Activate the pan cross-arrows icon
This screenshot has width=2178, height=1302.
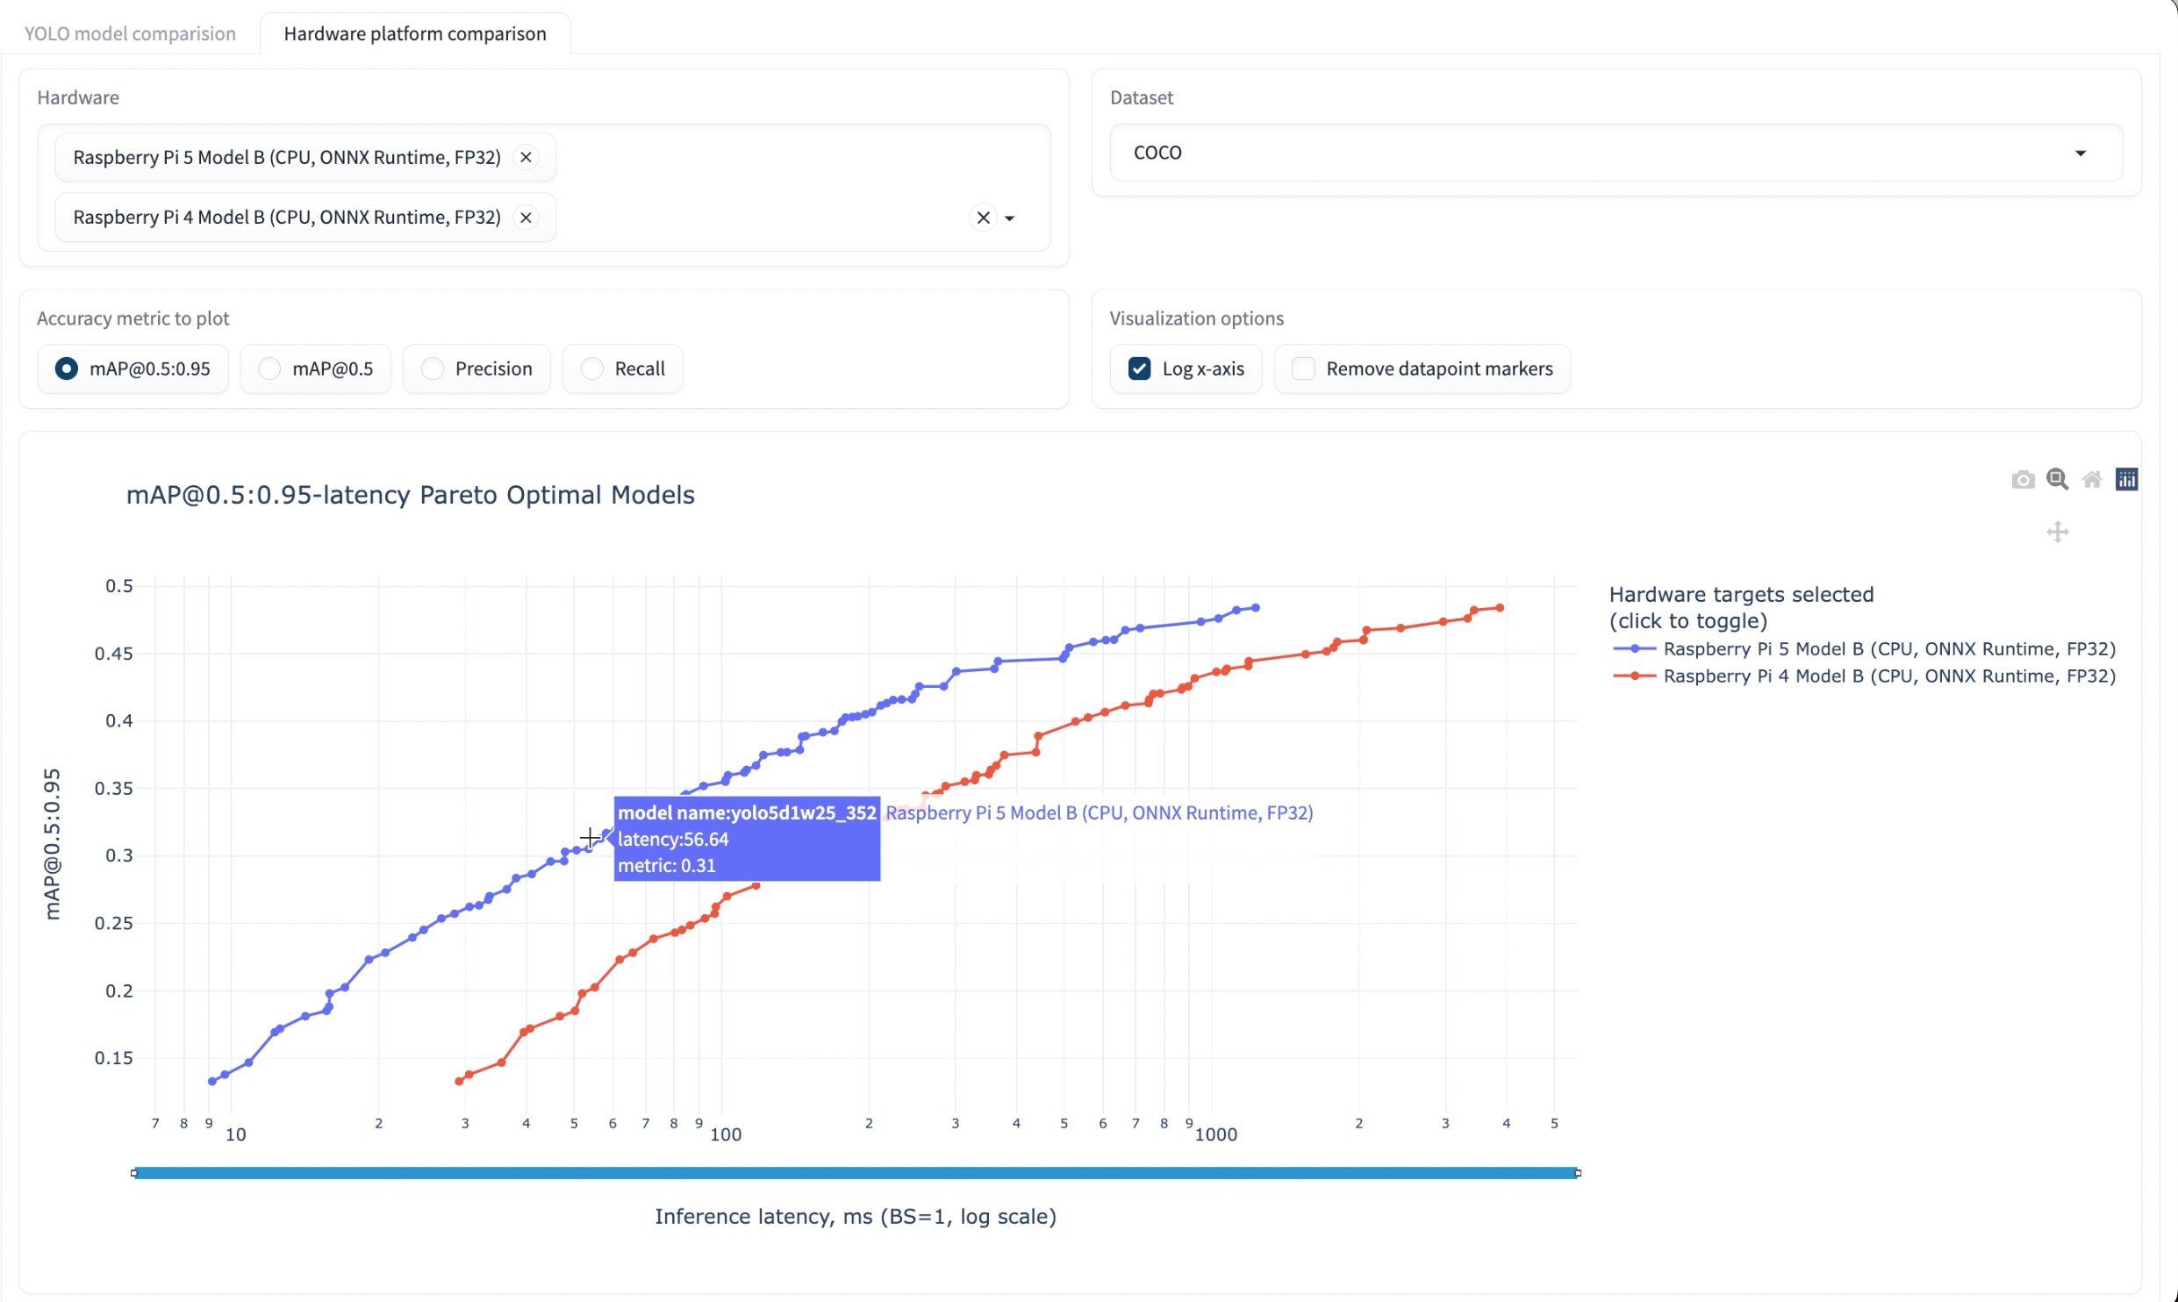[x=2057, y=532]
